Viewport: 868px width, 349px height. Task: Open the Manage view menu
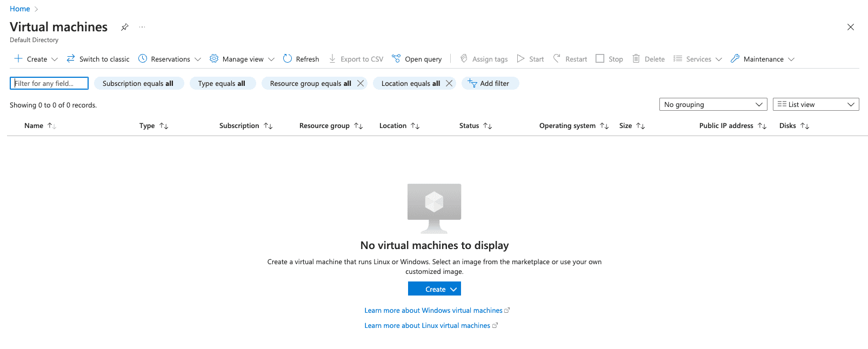[x=242, y=59]
